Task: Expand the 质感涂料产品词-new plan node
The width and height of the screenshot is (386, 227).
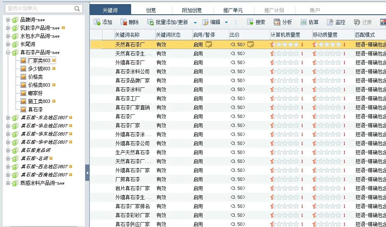Action: point(8,183)
